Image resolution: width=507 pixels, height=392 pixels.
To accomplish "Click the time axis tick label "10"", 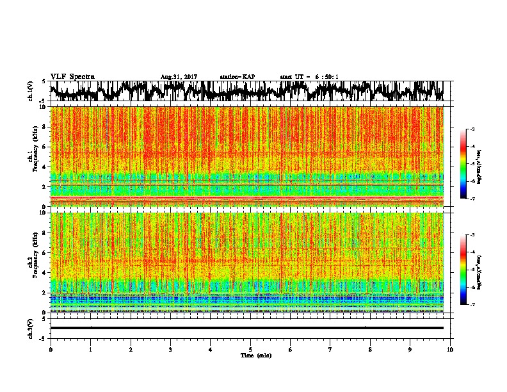I will tap(450, 350).
